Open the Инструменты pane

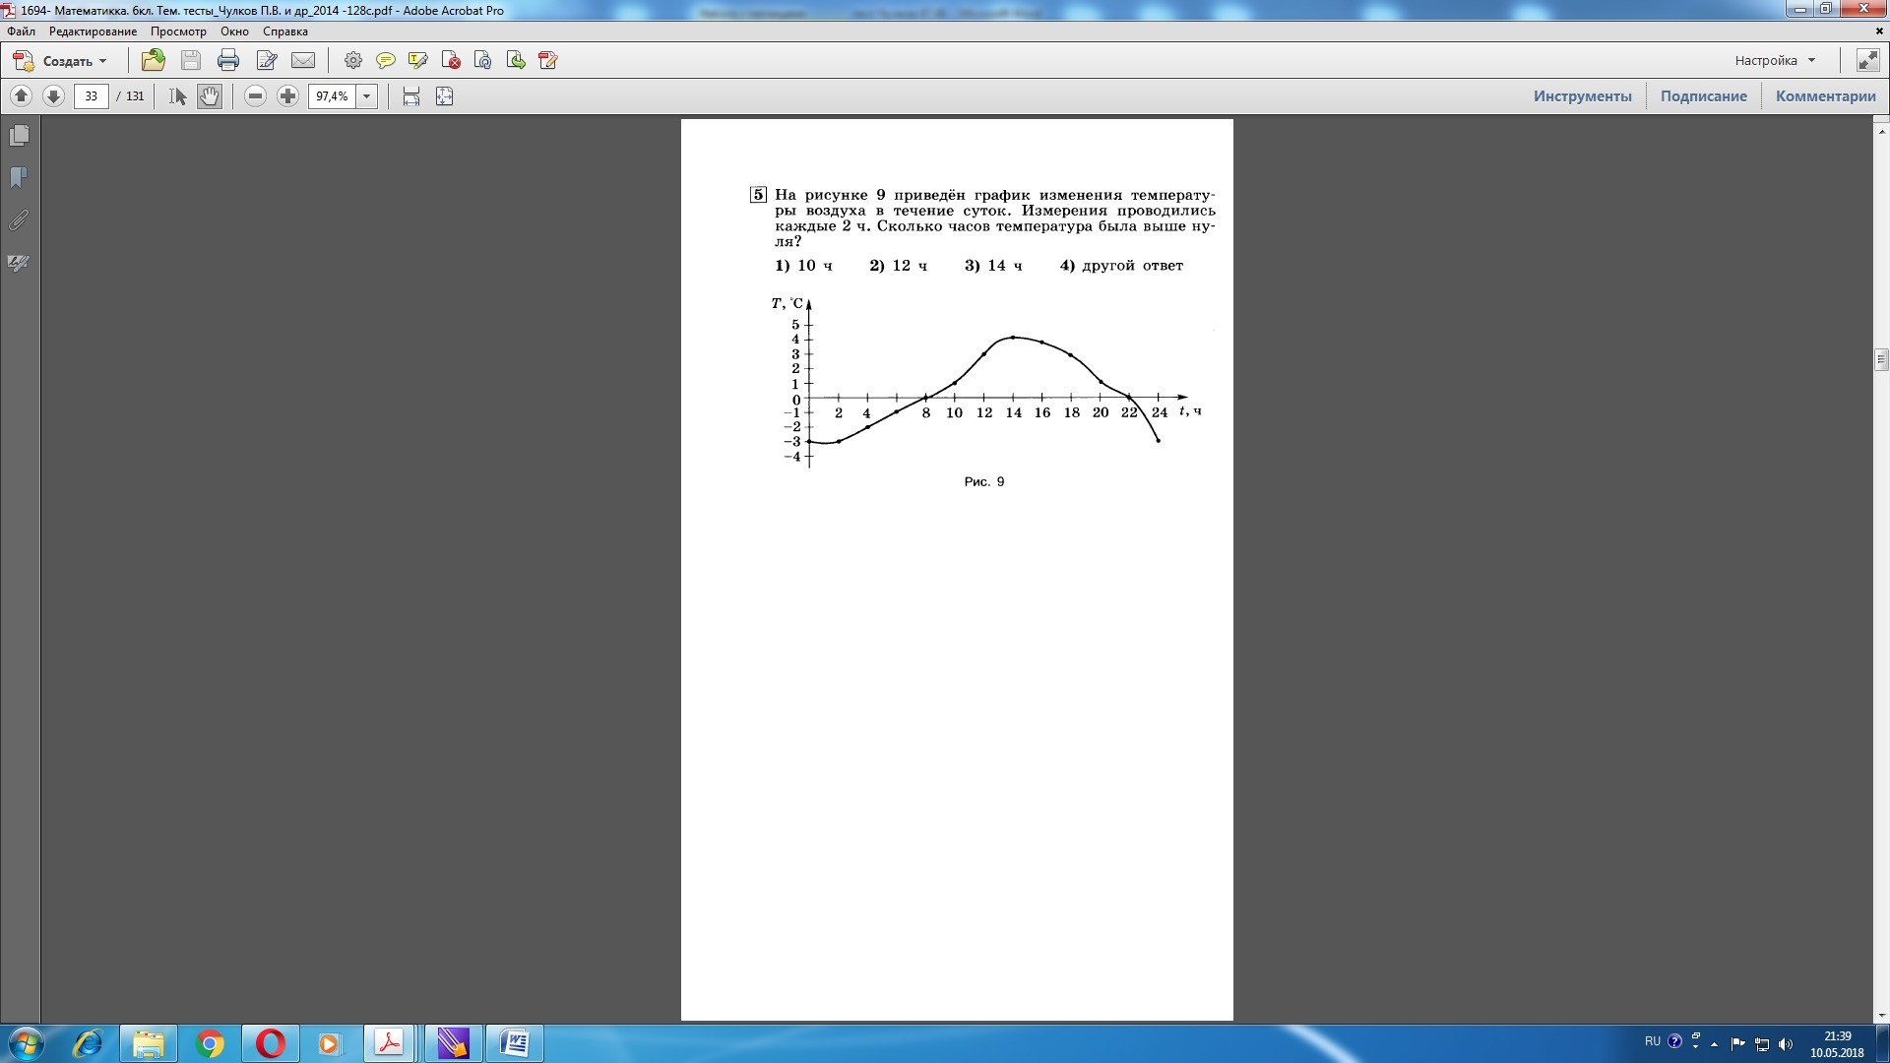1582,96
